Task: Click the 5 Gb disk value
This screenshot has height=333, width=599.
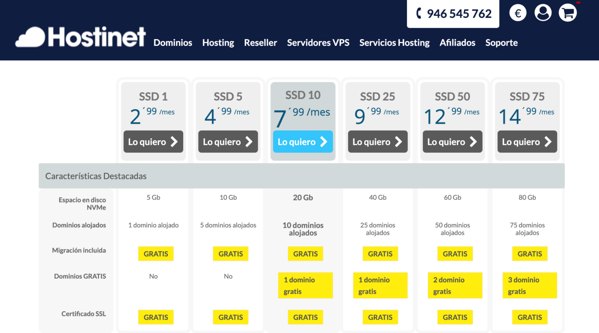Action: (x=153, y=198)
